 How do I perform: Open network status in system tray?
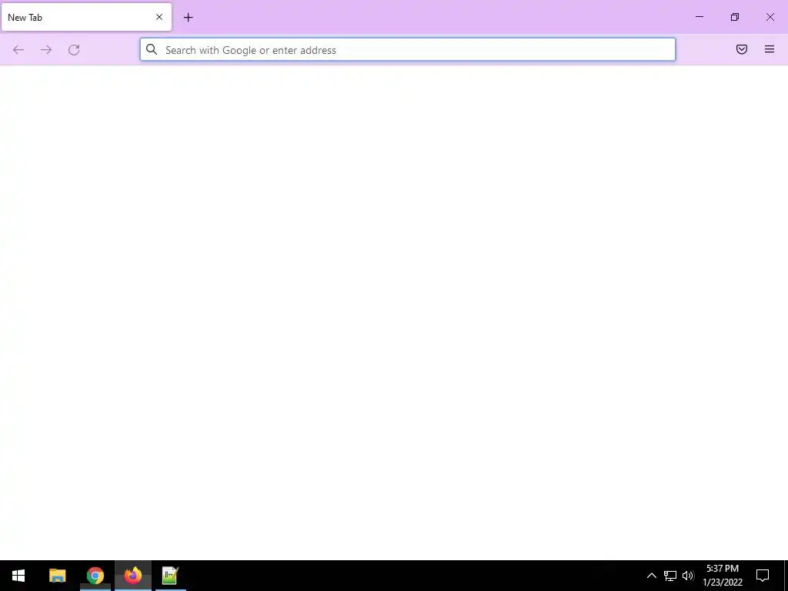tap(670, 576)
